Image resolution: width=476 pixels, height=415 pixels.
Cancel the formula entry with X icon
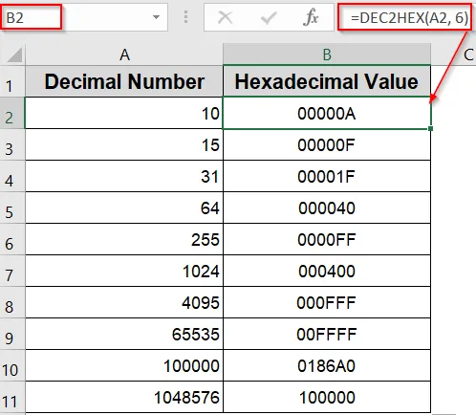click(225, 17)
